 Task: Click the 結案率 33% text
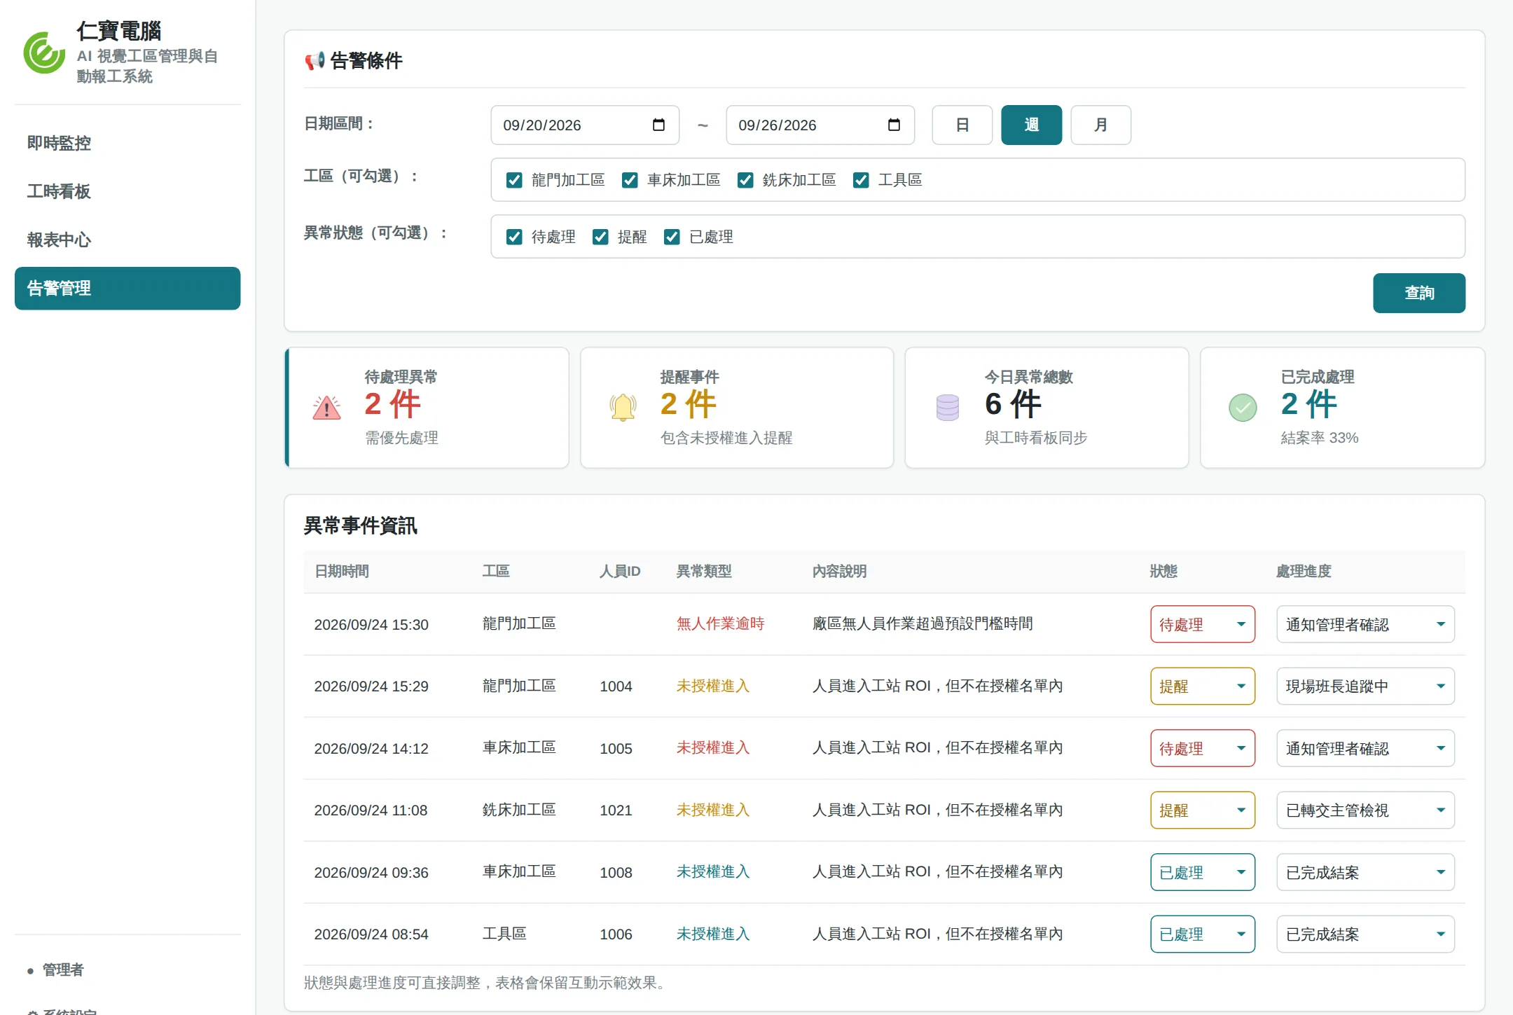(1319, 438)
